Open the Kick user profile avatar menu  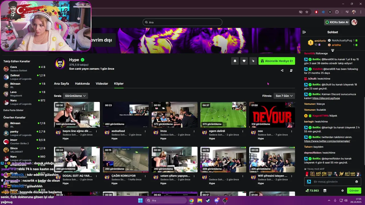(354, 22)
